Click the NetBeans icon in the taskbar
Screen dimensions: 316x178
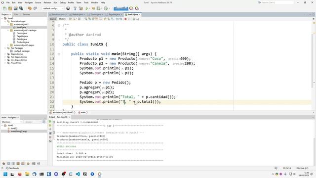100,174
